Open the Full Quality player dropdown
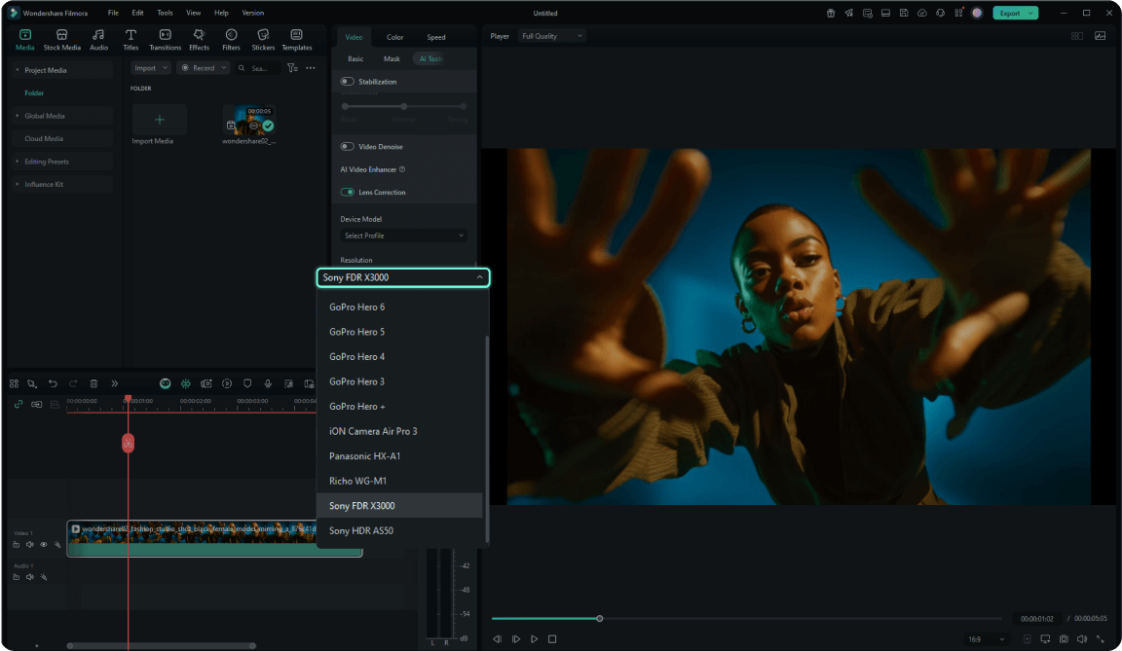Image resolution: width=1122 pixels, height=651 pixels. coord(551,36)
